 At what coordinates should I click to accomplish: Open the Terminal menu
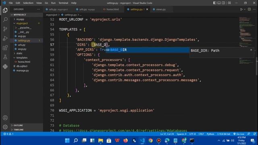coord(63,3)
